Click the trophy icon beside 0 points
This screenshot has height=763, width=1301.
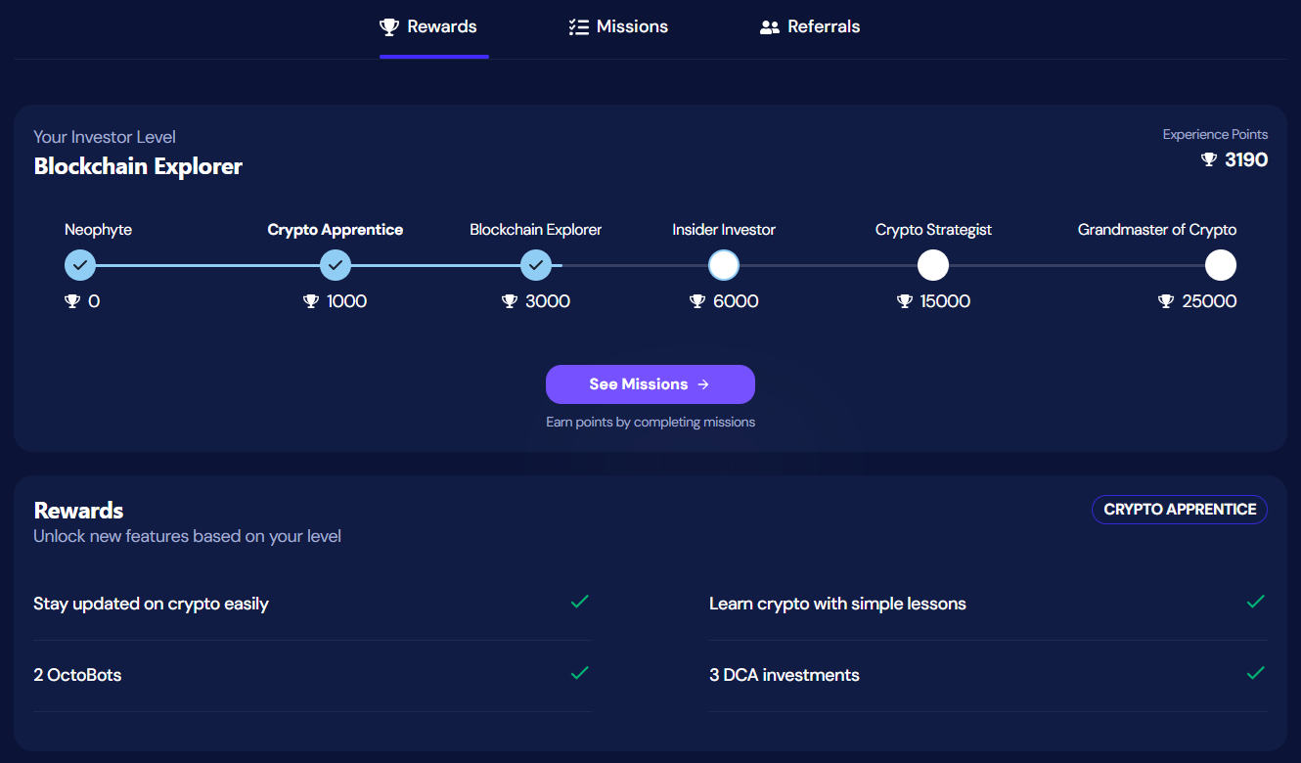[72, 301]
